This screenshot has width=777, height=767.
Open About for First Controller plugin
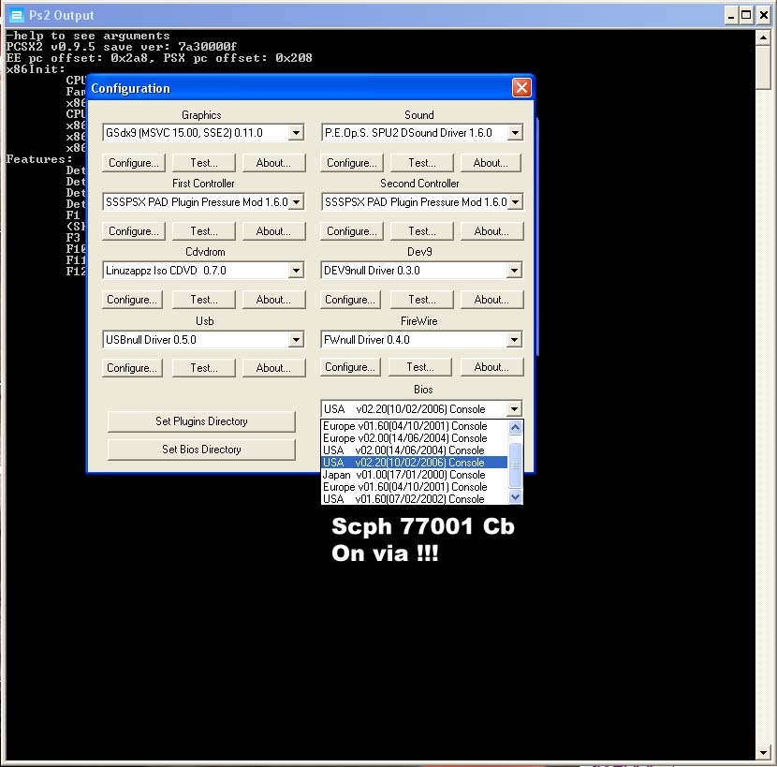click(x=273, y=231)
